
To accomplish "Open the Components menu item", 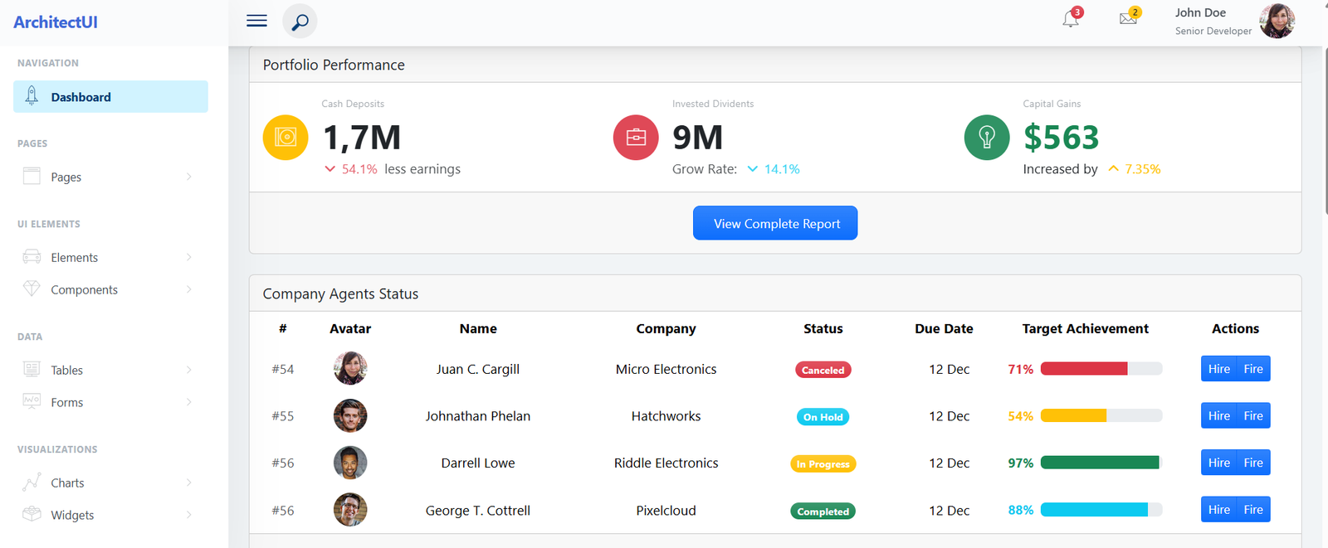I will pos(110,289).
